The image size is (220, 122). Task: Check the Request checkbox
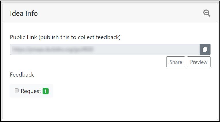coord(17,90)
